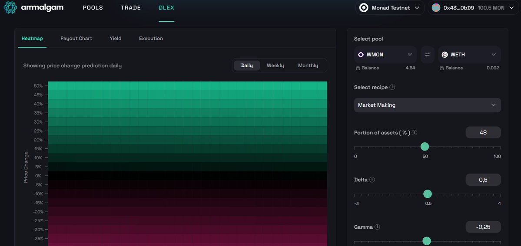Go to the TRADE page

131,8
